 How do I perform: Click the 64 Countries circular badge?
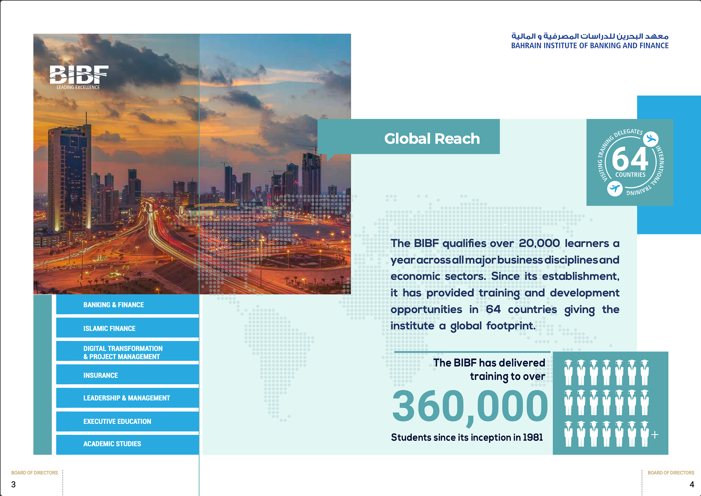click(630, 162)
